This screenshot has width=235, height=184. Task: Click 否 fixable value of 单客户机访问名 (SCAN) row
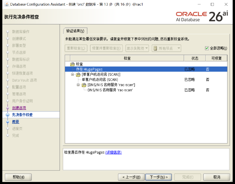(208, 79)
